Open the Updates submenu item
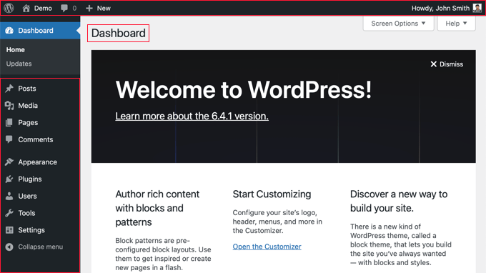 [x=19, y=64]
